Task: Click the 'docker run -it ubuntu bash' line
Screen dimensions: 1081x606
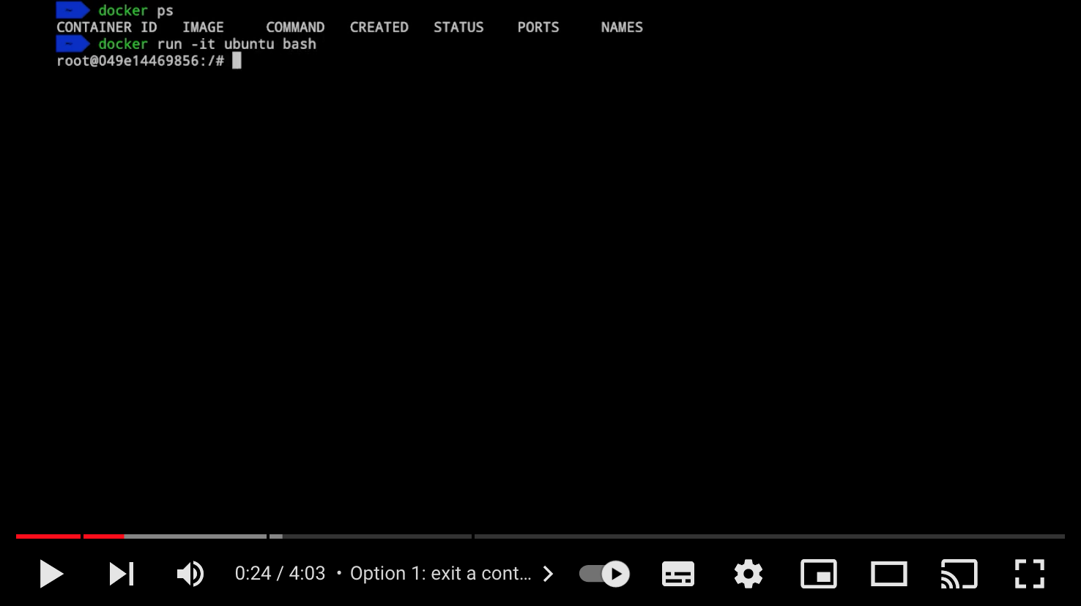Action: 207,44
